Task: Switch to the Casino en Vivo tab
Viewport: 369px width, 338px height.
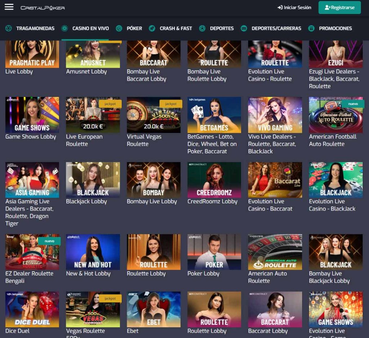Action: tap(90, 28)
